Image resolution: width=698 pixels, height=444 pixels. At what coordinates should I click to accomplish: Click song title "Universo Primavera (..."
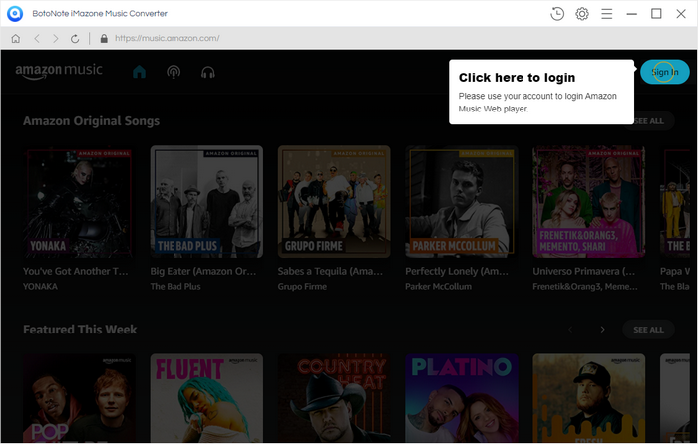coord(584,271)
